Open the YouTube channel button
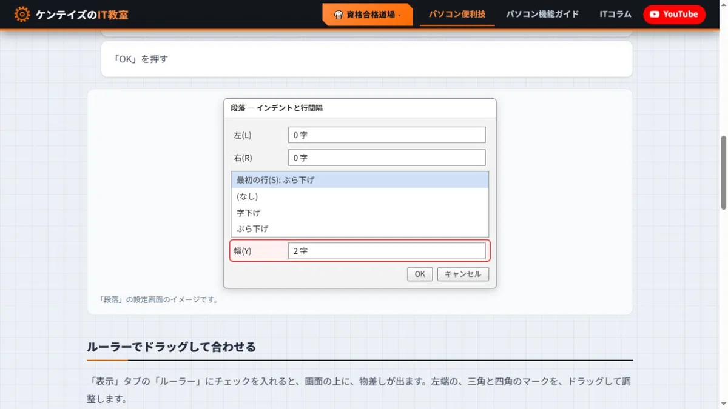Image resolution: width=728 pixels, height=409 pixels. point(674,14)
